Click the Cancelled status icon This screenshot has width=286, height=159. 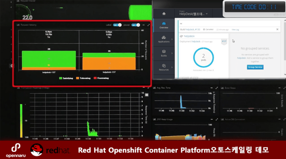pos(204,29)
